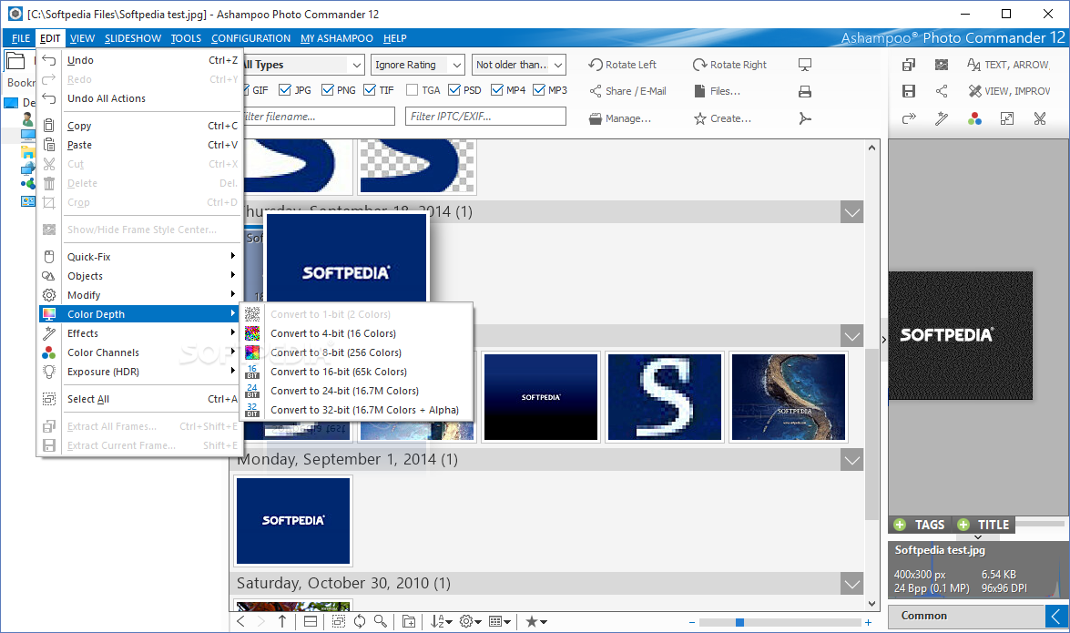Click the Rotate Right button
The height and width of the screenshot is (633, 1070).
pyautogui.click(x=729, y=65)
